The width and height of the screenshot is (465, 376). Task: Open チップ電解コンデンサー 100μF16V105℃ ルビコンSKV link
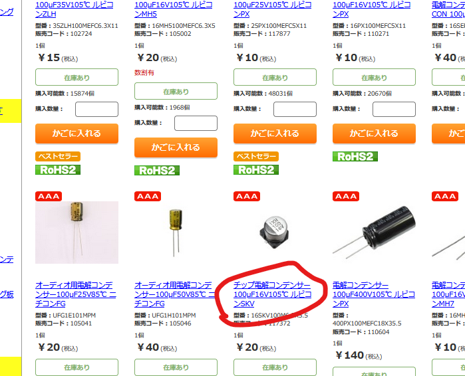[272, 294]
